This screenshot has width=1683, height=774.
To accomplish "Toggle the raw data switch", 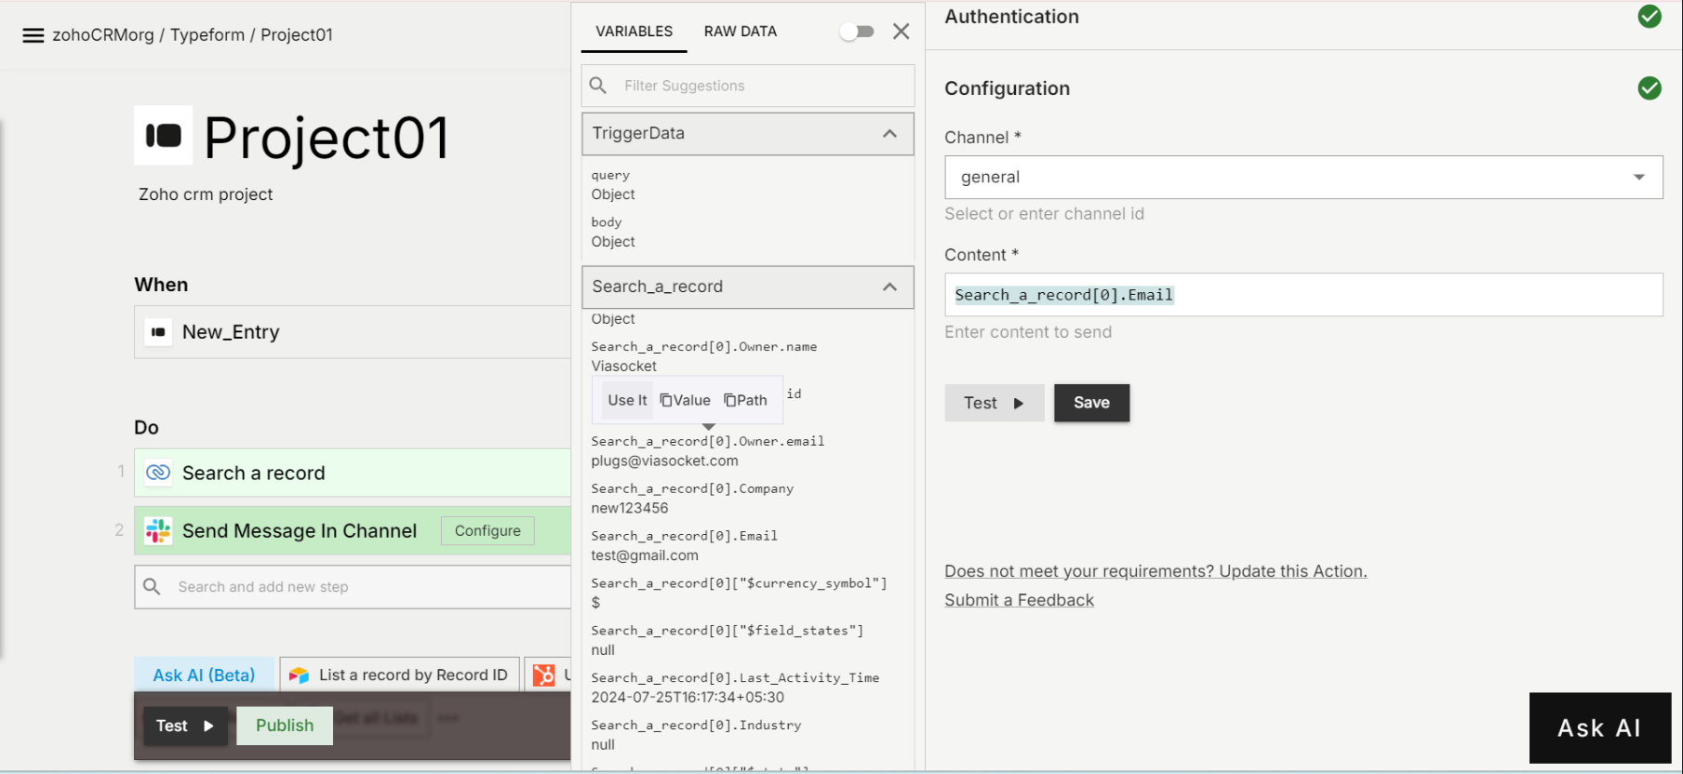I will point(857,32).
